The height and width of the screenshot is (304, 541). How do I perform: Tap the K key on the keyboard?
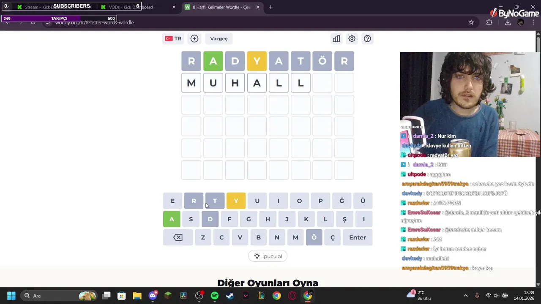(x=306, y=219)
